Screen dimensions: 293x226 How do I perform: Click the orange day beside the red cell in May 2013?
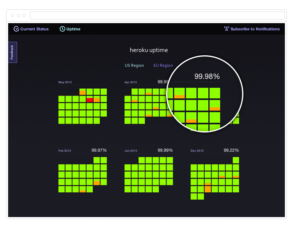coord(96,100)
